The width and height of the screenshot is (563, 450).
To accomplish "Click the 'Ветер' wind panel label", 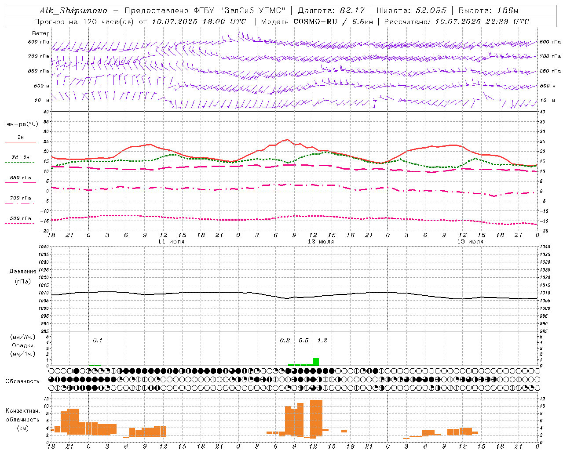I will [x=41, y=33].
